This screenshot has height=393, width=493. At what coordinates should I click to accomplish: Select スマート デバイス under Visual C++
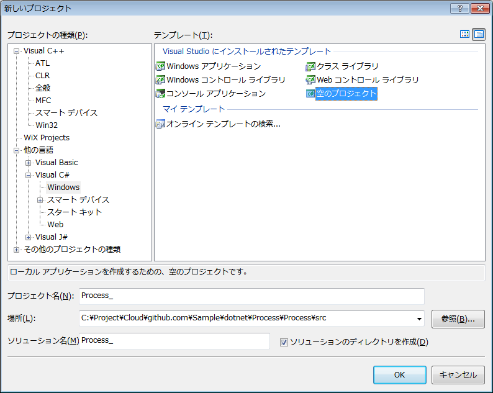(66, 113)
